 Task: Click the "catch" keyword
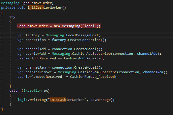[x=14, y=91]
